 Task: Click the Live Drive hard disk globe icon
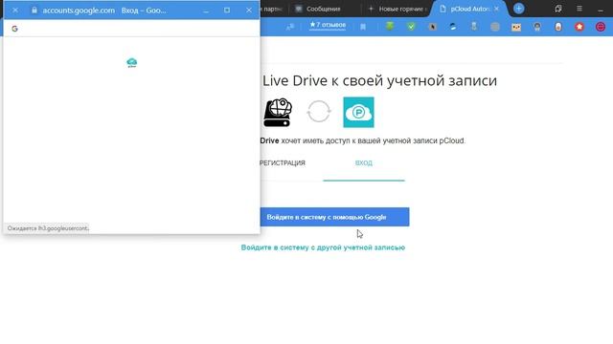click(x=278, y=113)
